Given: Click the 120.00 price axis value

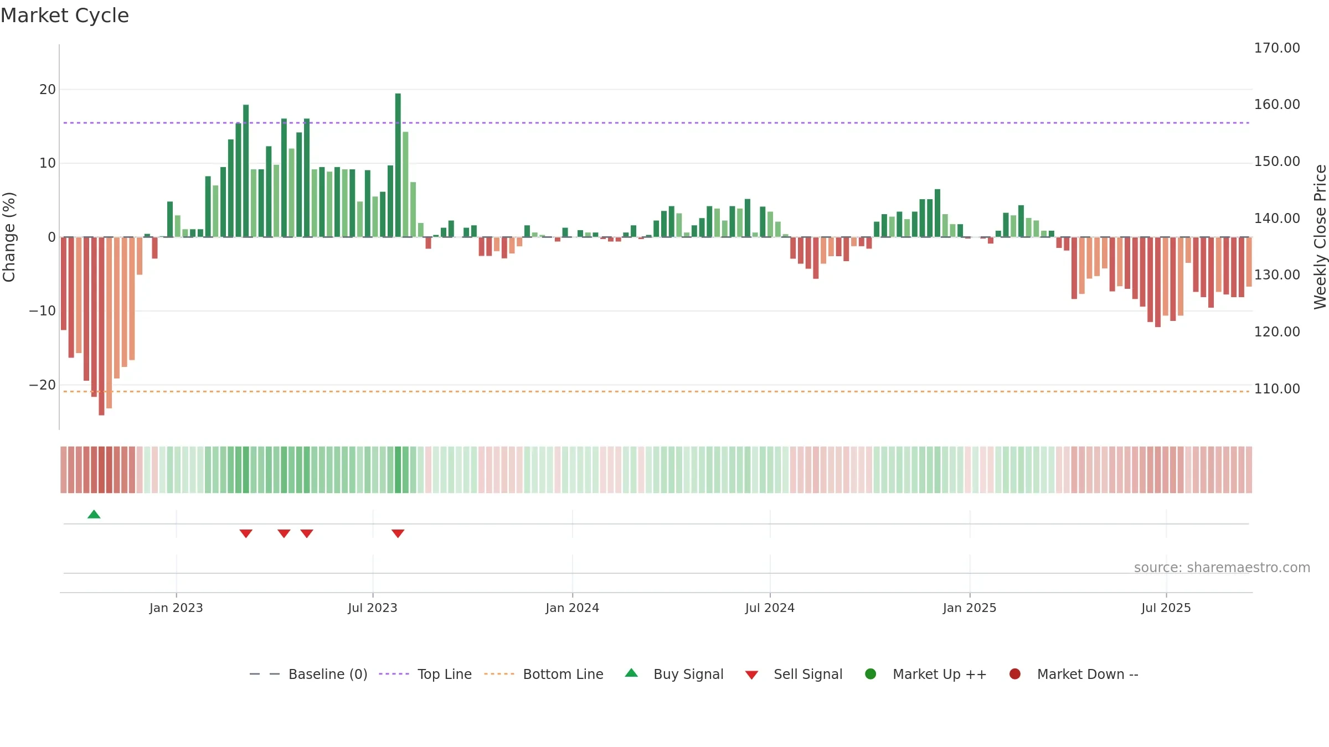Looking at the screenshot, I should (x=1277, y=332).
